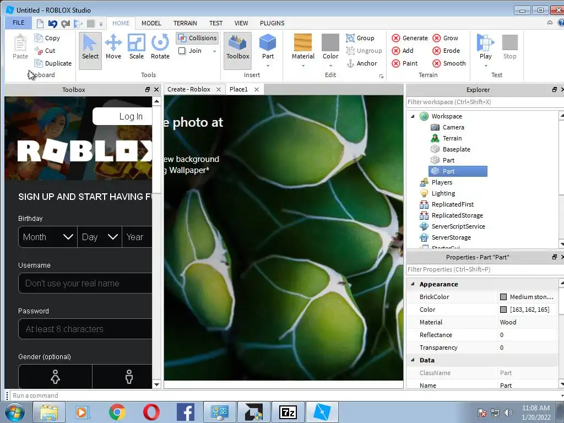Select Lighting in the Explorer
Image resolution: width=564 pixels, height=423 pixels.
coord(443,193)
